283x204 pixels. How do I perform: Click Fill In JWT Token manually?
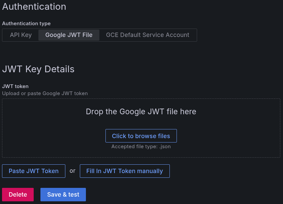(x=125, y=171)
